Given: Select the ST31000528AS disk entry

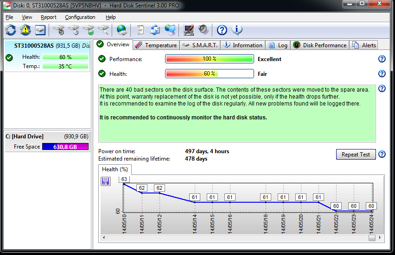Looking at the screenshot, I should (47, 56).
